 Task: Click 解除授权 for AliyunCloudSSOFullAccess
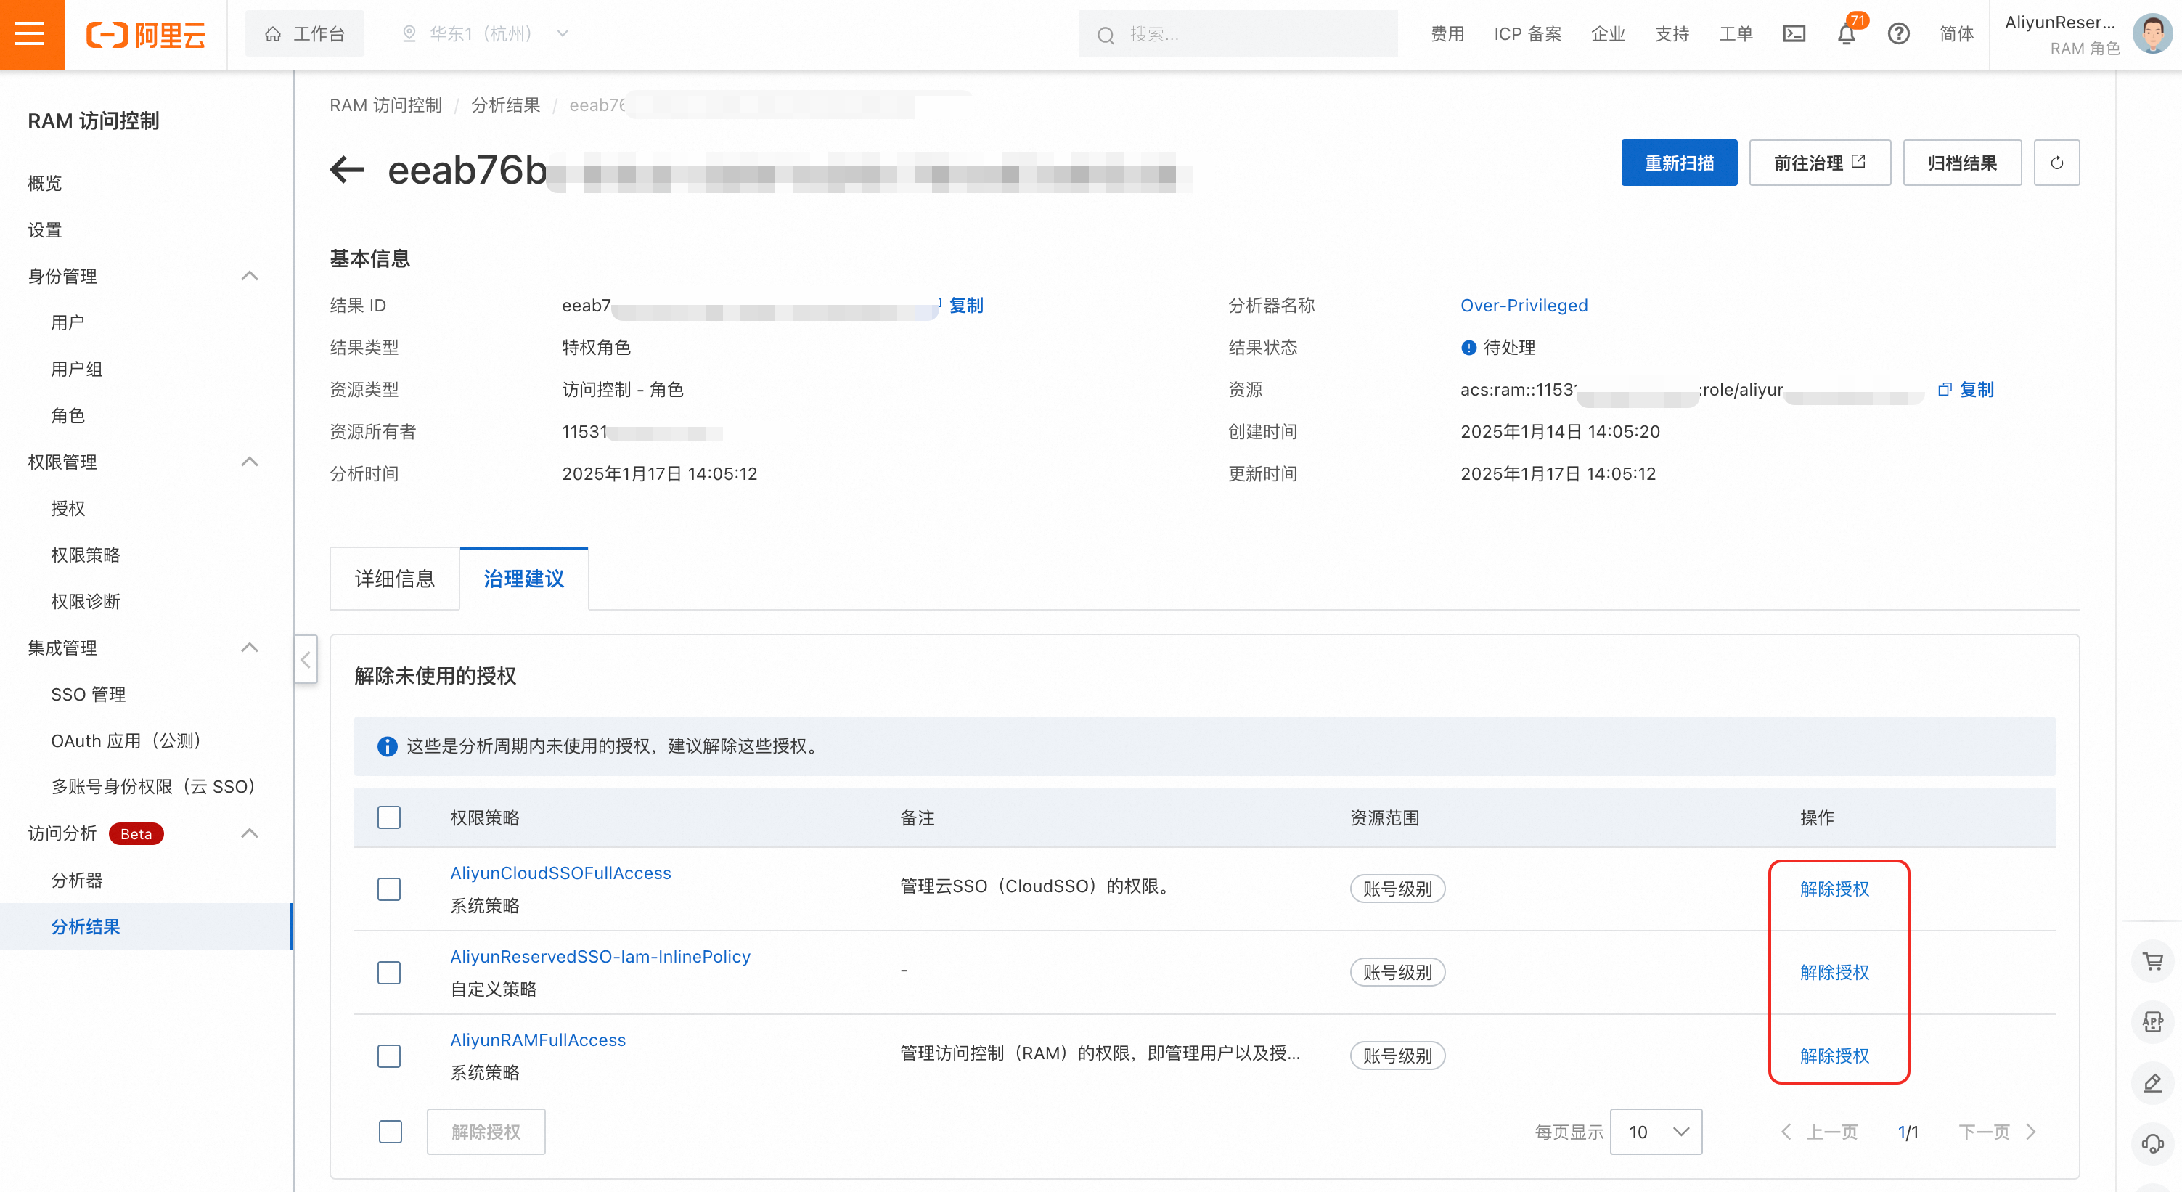click(1834, 889)
